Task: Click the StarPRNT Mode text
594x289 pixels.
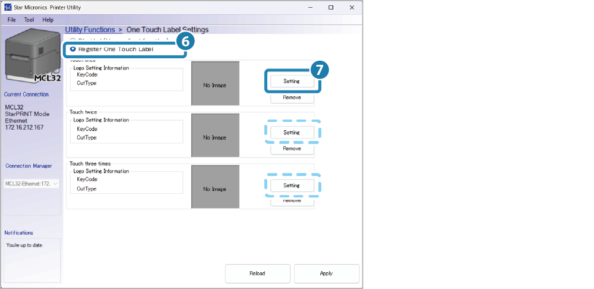Action: [x=27, y=114]
